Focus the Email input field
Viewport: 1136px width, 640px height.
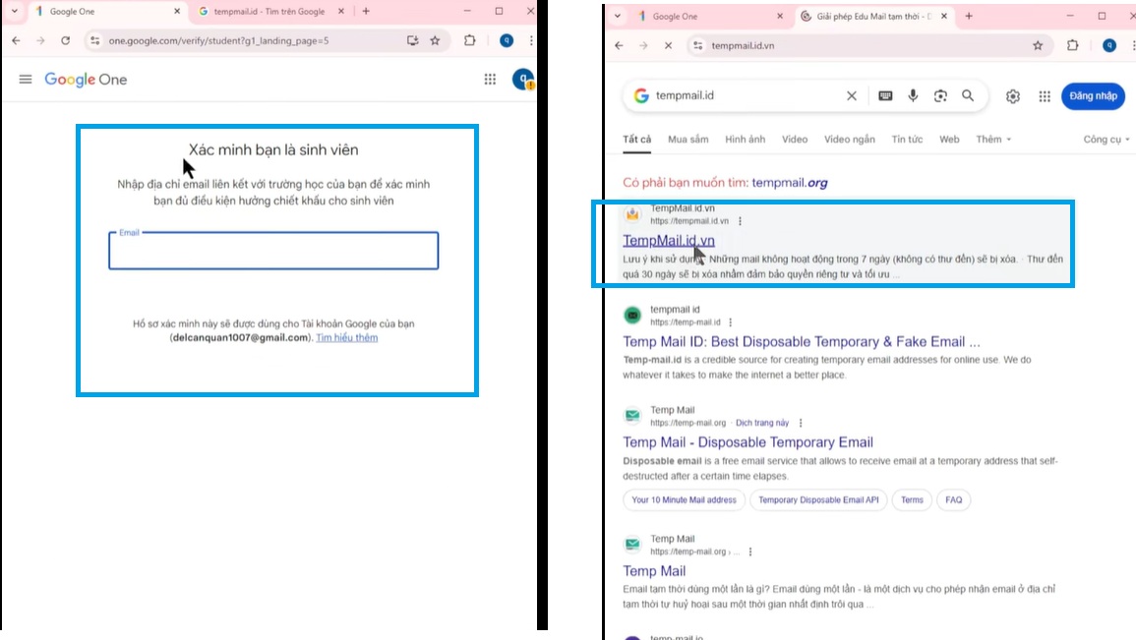[273, 251]
